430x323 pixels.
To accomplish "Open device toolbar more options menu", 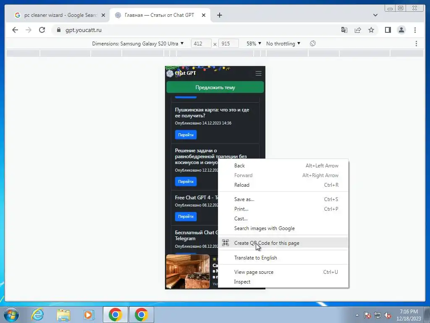I will (x=416, y=44).
